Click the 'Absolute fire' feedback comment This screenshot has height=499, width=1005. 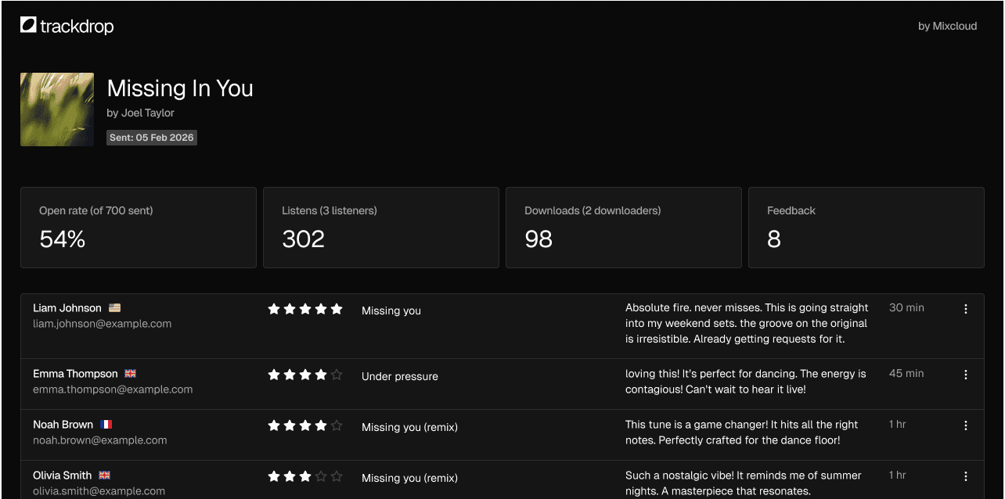(747, 324)
